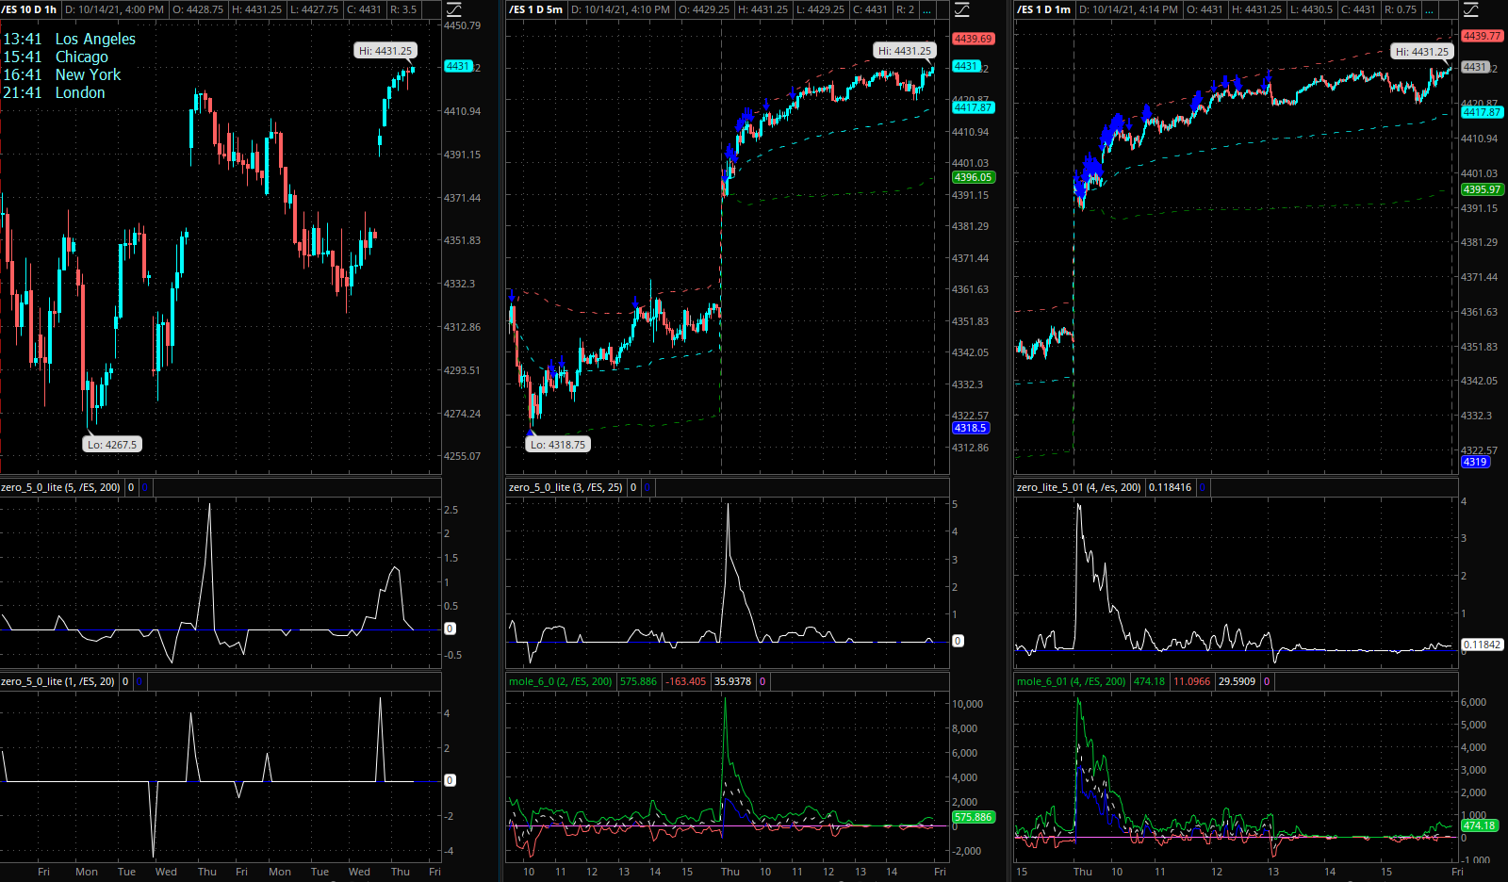Open drawing tools icon on 1h chart
1508x882 pixels.
point(454,9)
